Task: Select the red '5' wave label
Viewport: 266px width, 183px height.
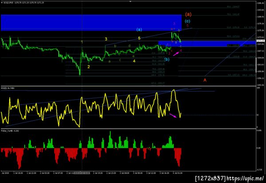Action: (x=188, y=26)
